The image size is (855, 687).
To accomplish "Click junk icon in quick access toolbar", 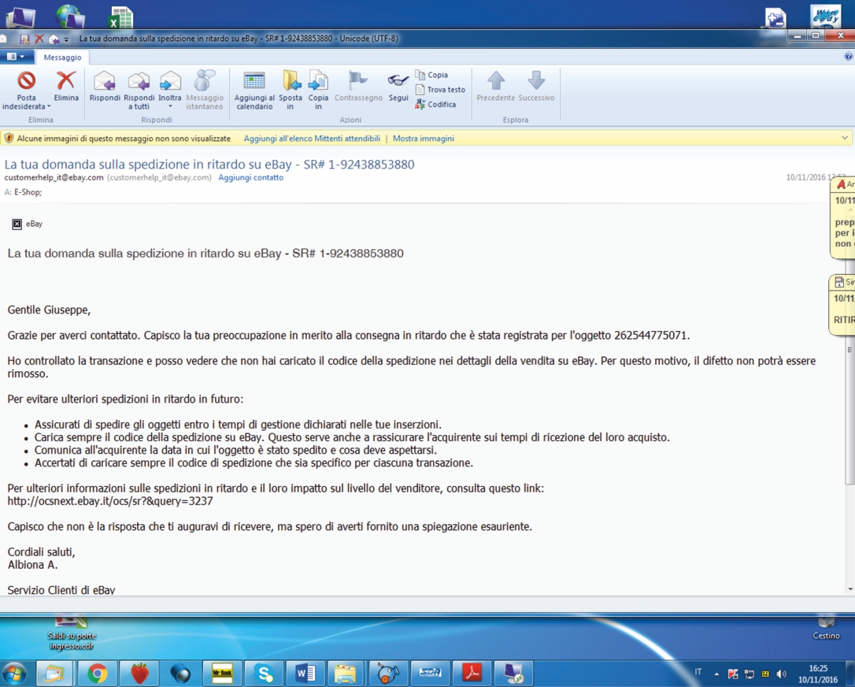I will 24,39.
